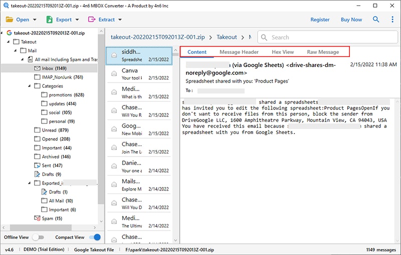Click the 'Google Takeout File' status entry
This screenshot has width=401, height=255.
click(94, 250)
